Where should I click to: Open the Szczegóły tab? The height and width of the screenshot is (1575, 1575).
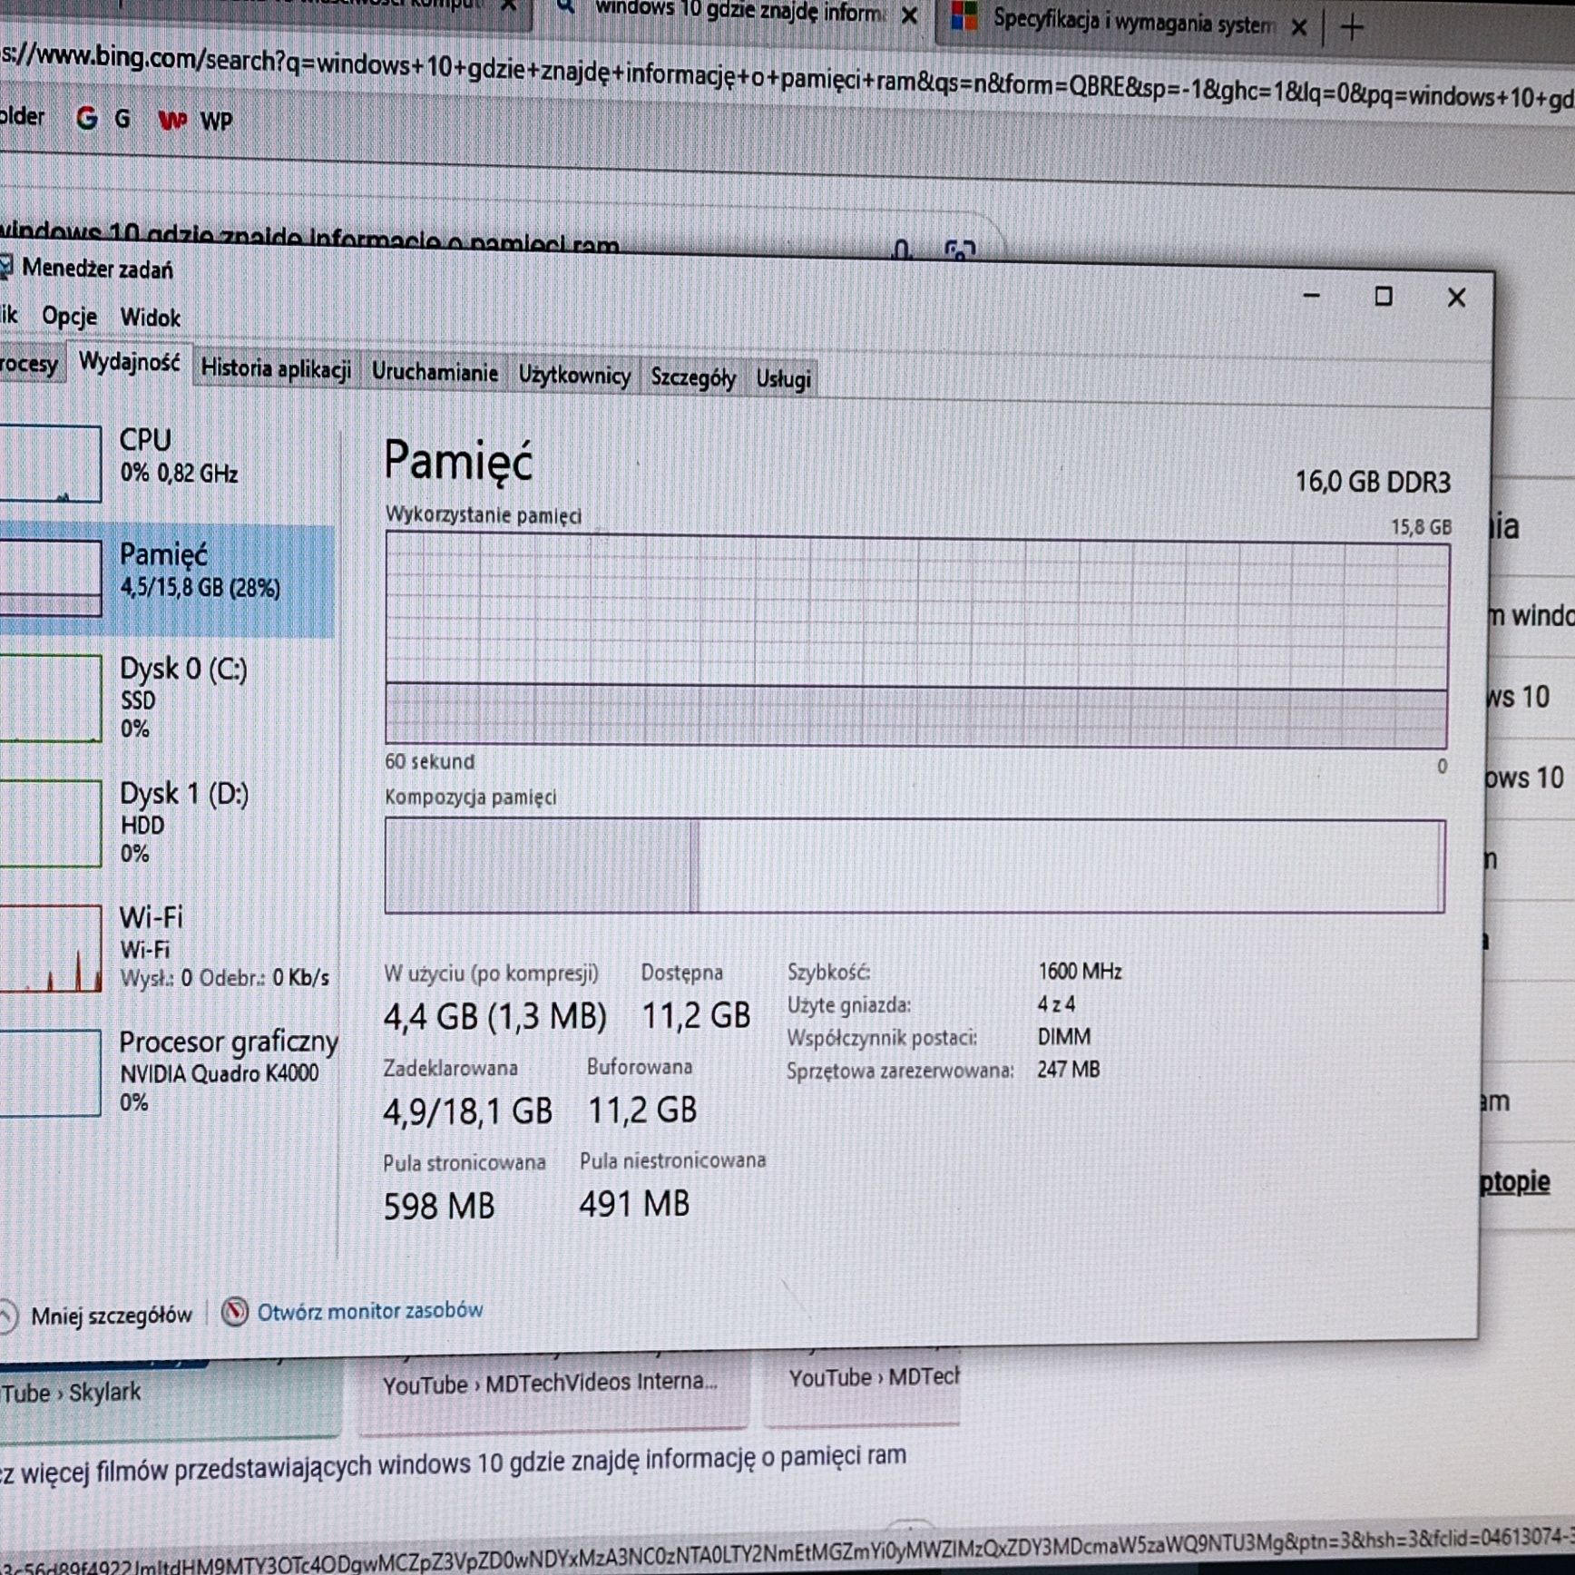coord(693,377)
